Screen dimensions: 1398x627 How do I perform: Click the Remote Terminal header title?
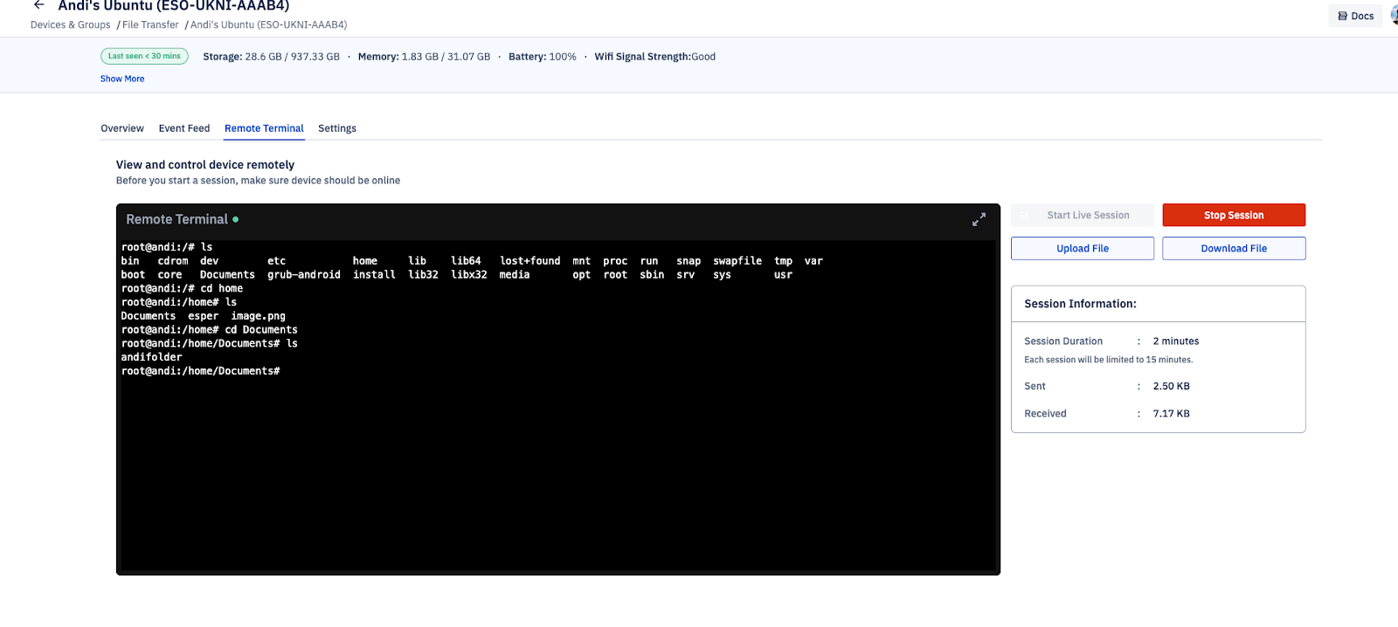pyautogui.click(x=176, y=219)
